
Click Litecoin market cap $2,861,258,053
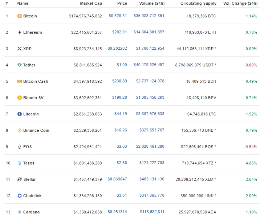click(x=88, y=114)
